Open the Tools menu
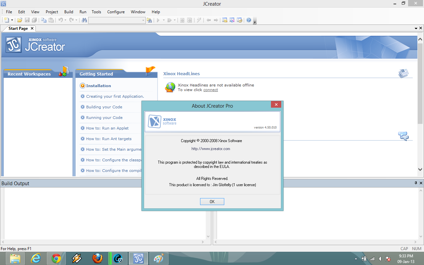Screen dimensions: 424x265 point(96,12)
